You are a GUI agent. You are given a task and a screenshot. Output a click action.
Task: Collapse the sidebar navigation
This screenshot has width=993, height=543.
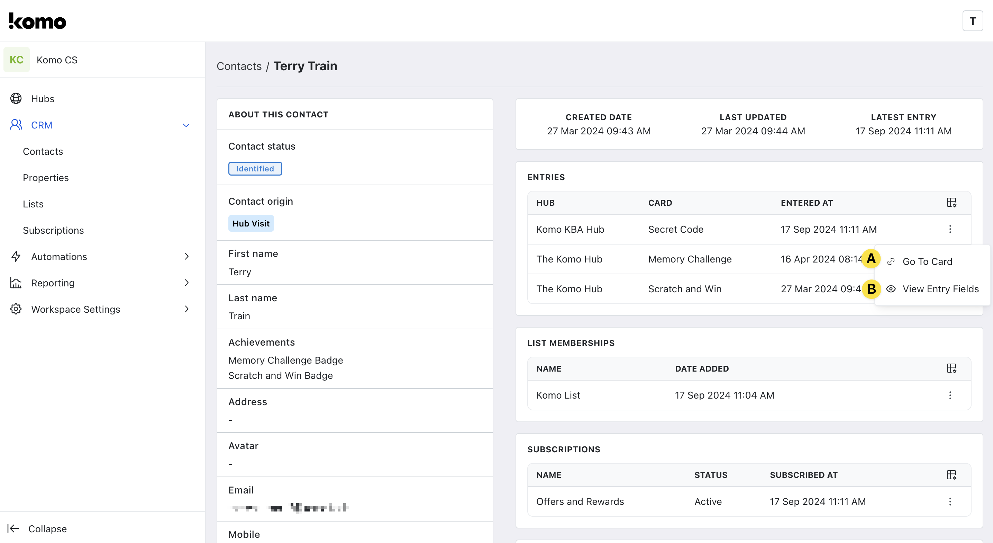[x=37, y=529]
